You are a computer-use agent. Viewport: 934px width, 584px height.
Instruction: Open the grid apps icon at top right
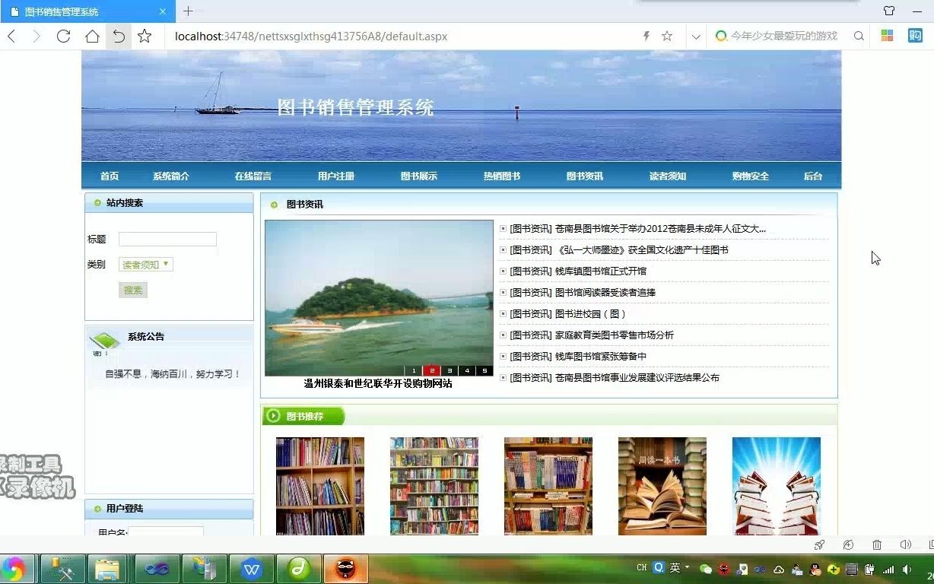[x=888, y=36]
